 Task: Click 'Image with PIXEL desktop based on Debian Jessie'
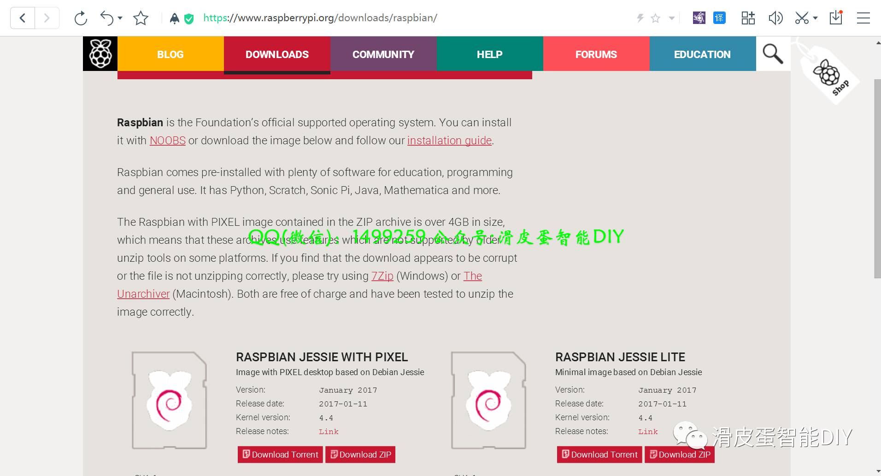330,372
